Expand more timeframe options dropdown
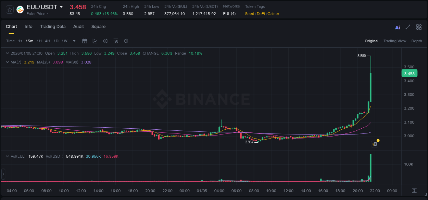This screenshot has width=428, height=200. tap(74, 41)
